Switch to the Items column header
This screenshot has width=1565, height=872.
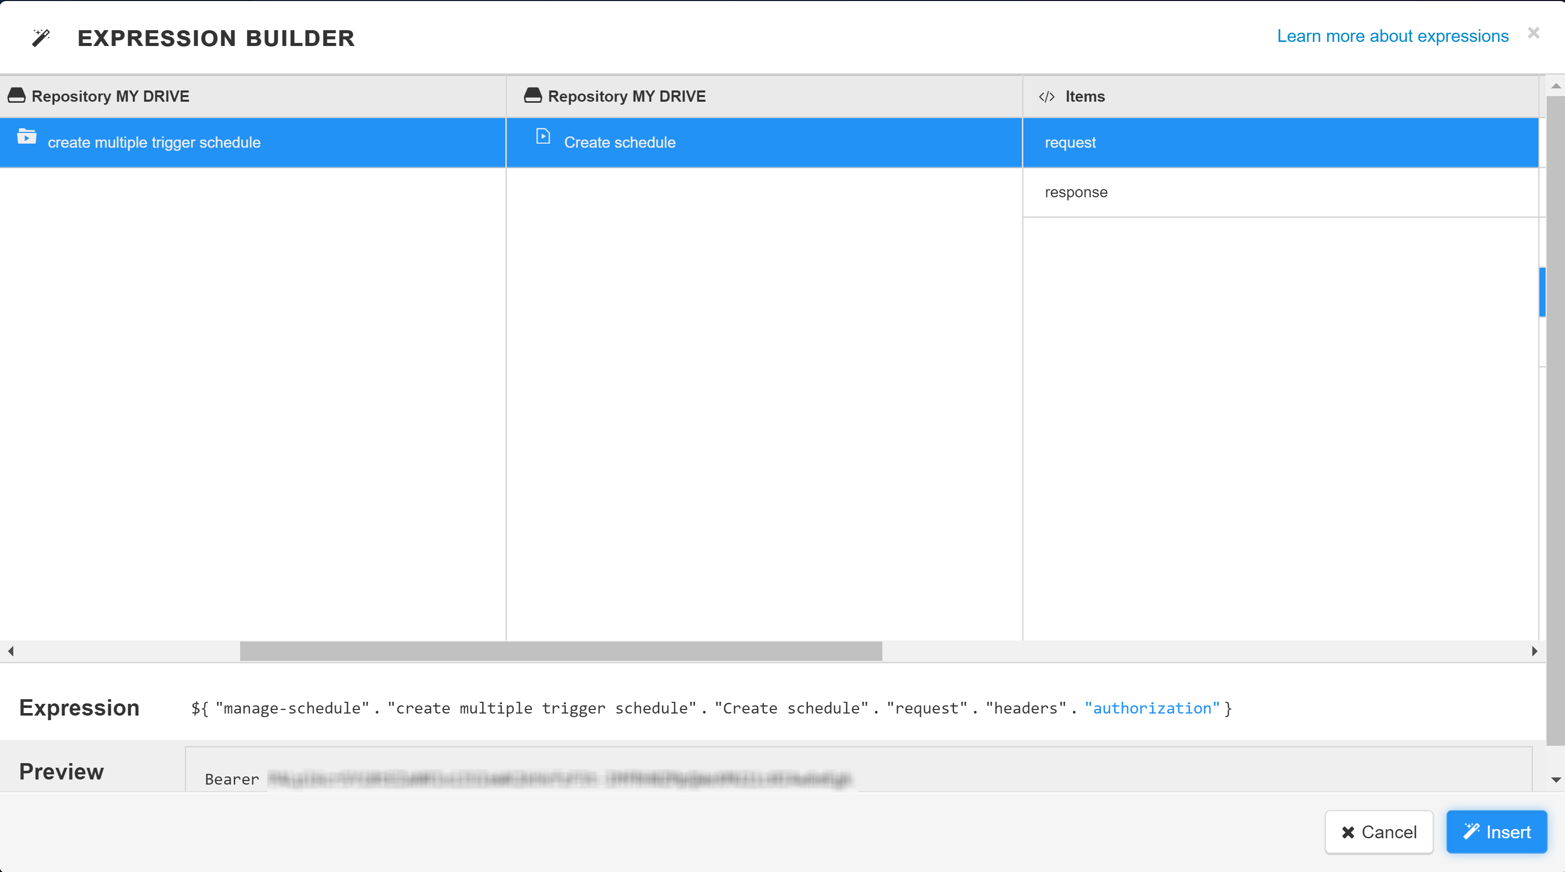[x=1084, y=96]
